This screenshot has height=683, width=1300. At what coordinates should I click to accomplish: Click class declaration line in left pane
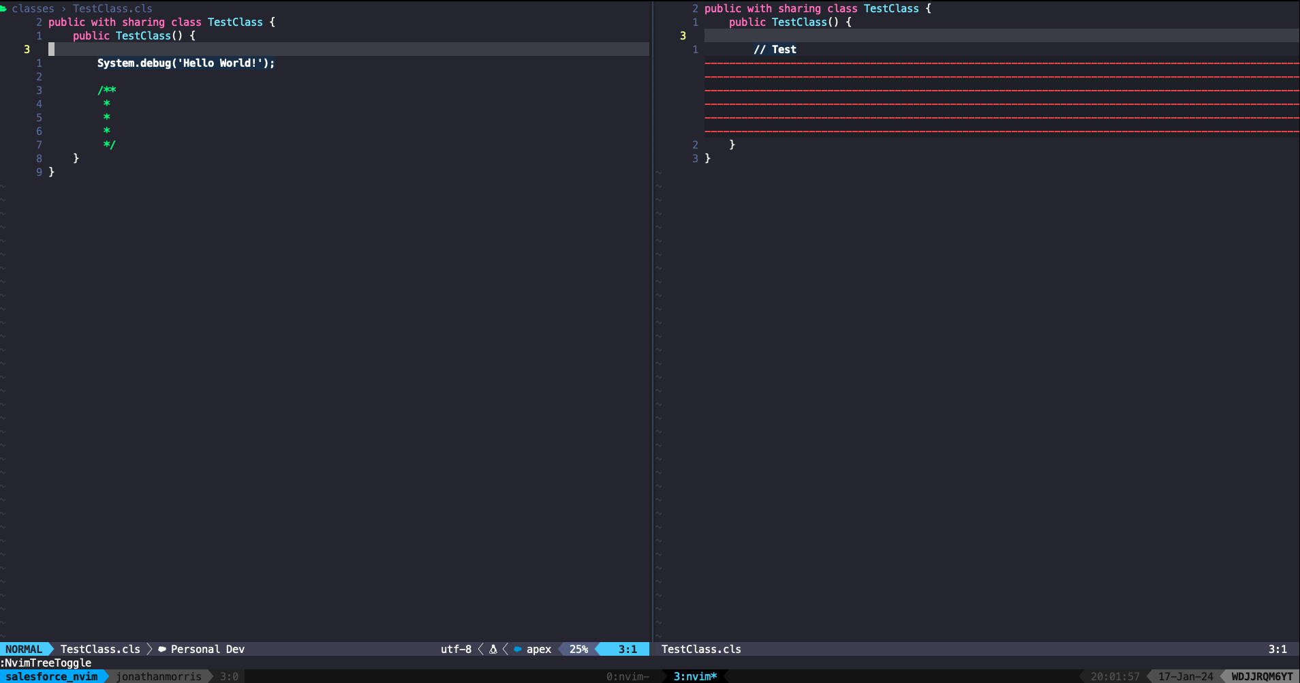tap(162, 22)
